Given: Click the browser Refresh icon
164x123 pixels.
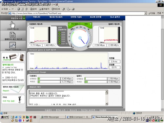Looking at the screenshot, I should (22, 9).
